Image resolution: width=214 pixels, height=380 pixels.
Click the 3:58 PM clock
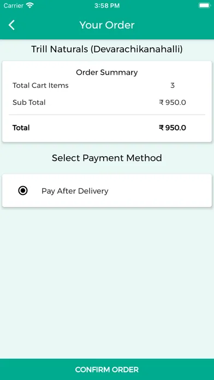click(x=107, y=5)
